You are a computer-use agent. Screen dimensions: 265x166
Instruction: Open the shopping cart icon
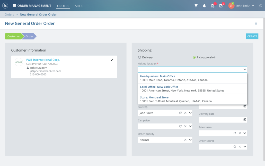click(196, 6)
